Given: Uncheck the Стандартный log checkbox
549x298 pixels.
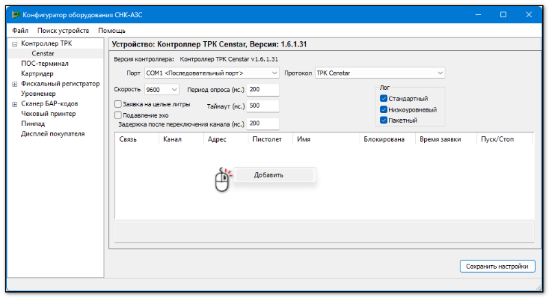Looking at the screenshot, I should click(384, 99).
